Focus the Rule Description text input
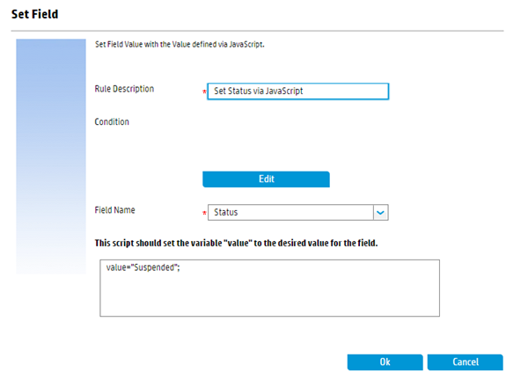 (297, 91)
